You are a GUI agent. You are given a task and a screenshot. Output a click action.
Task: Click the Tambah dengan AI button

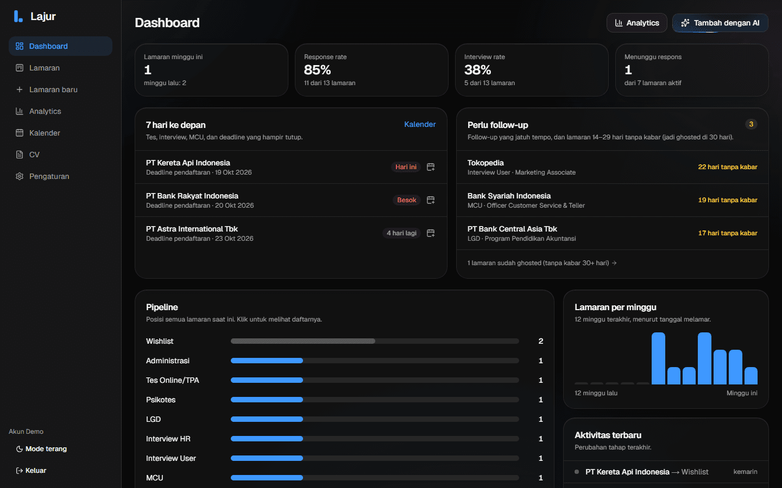[720, 23]
